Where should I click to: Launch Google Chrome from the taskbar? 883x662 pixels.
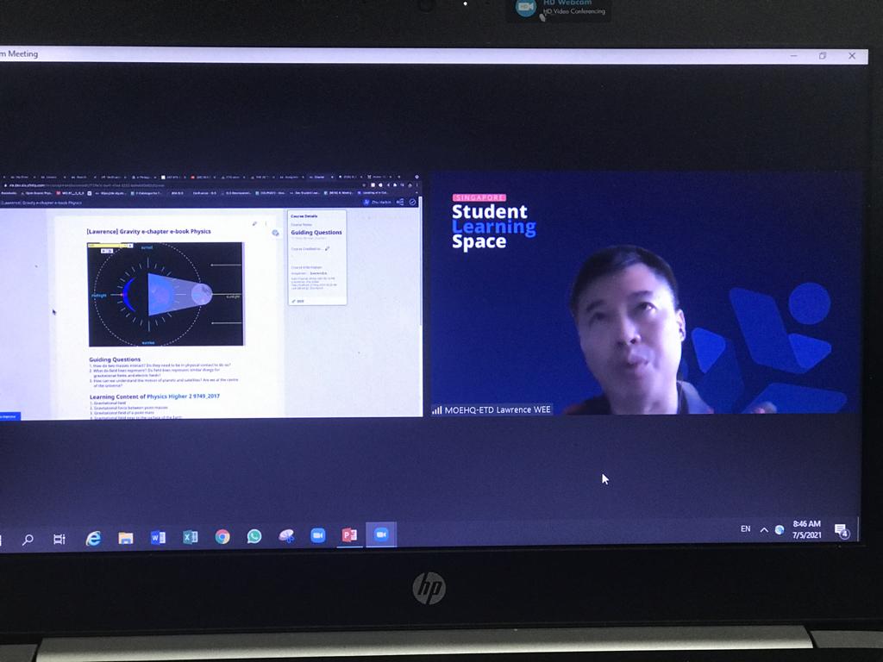click(x=222, y=536)
